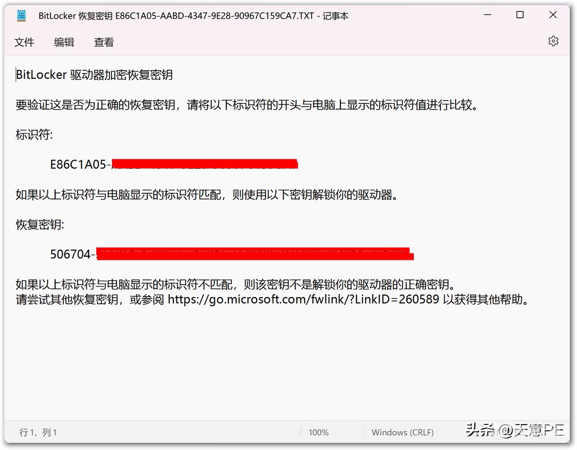Click the red bar hiding the recovery key
Viewport: 577px width, 450px height.
(x=255, y=254)
